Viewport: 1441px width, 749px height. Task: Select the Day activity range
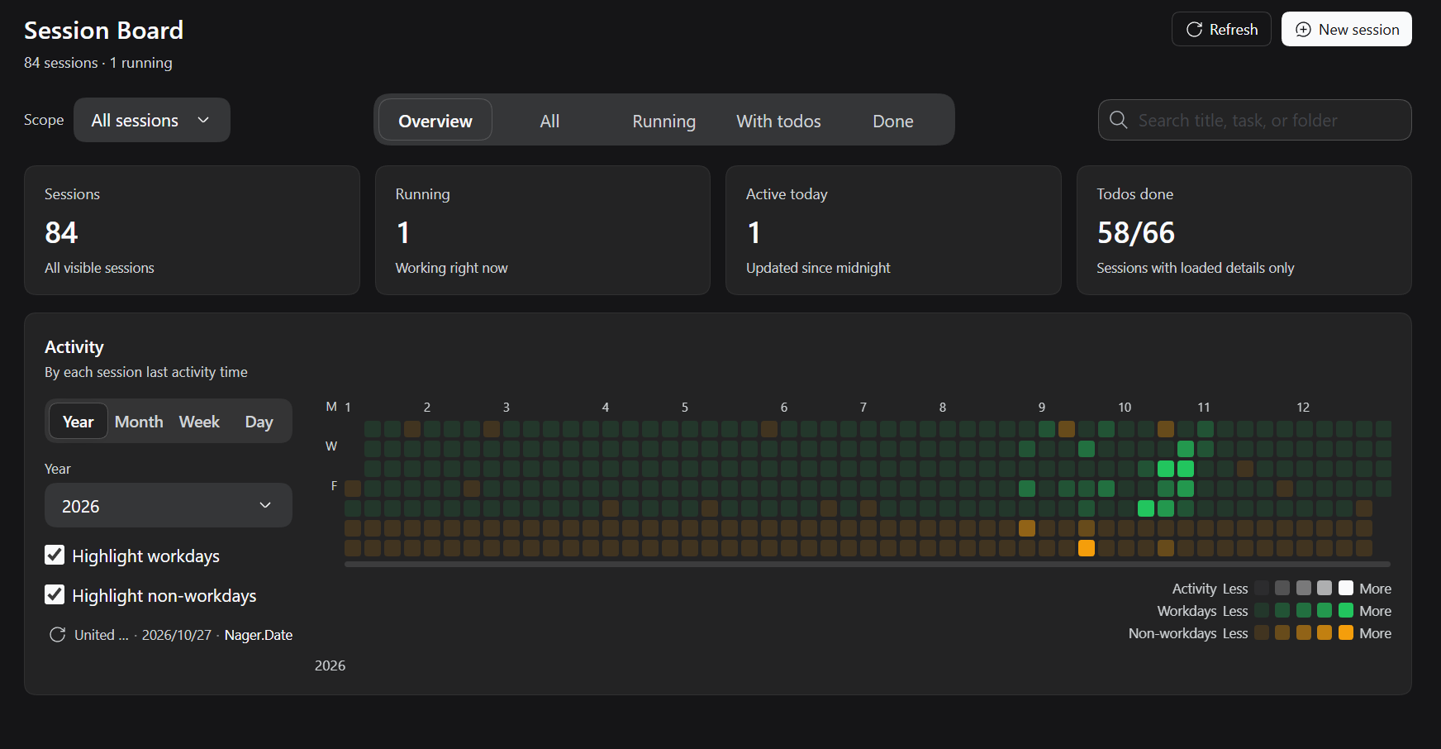pos(259,422)
